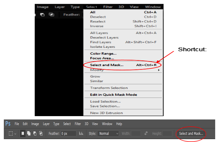The height and width of the screenshot is (142, 222).
Task: Choose Edit in Quick Mask Mode
Action: (x=123, y=94)
